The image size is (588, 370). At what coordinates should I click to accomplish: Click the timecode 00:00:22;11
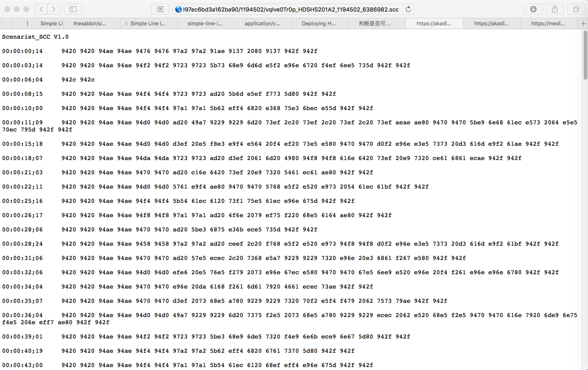pos(22,187)
